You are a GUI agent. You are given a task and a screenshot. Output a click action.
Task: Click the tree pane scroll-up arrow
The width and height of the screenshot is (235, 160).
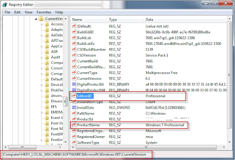pyautogui.click(x=65, y=19)
